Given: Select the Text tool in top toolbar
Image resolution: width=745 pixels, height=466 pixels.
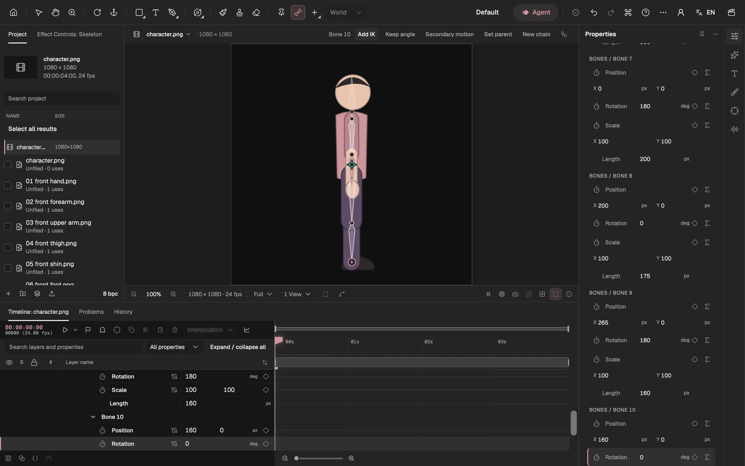Looking at the screenshot, I should pyautogui.click(x=156, y=12).
